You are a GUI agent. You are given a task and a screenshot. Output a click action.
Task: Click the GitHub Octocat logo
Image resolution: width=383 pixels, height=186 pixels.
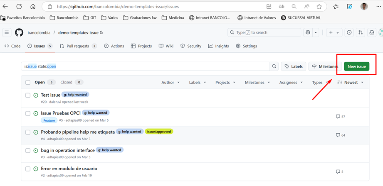point(19,32)
